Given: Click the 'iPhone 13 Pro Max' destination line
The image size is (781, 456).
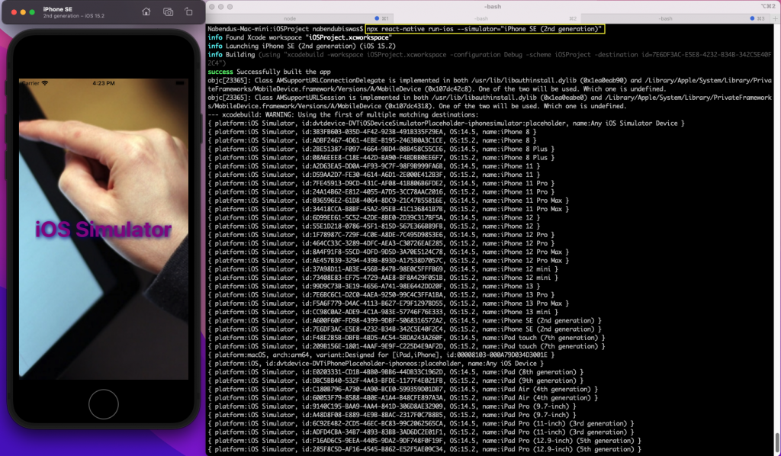Looking at the screenshot, I should coord(388,303).
